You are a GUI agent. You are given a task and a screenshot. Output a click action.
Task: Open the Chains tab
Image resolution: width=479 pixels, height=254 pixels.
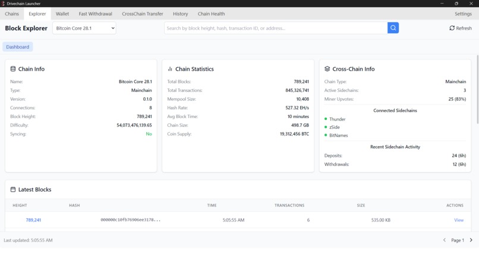[x=12, y=14]
